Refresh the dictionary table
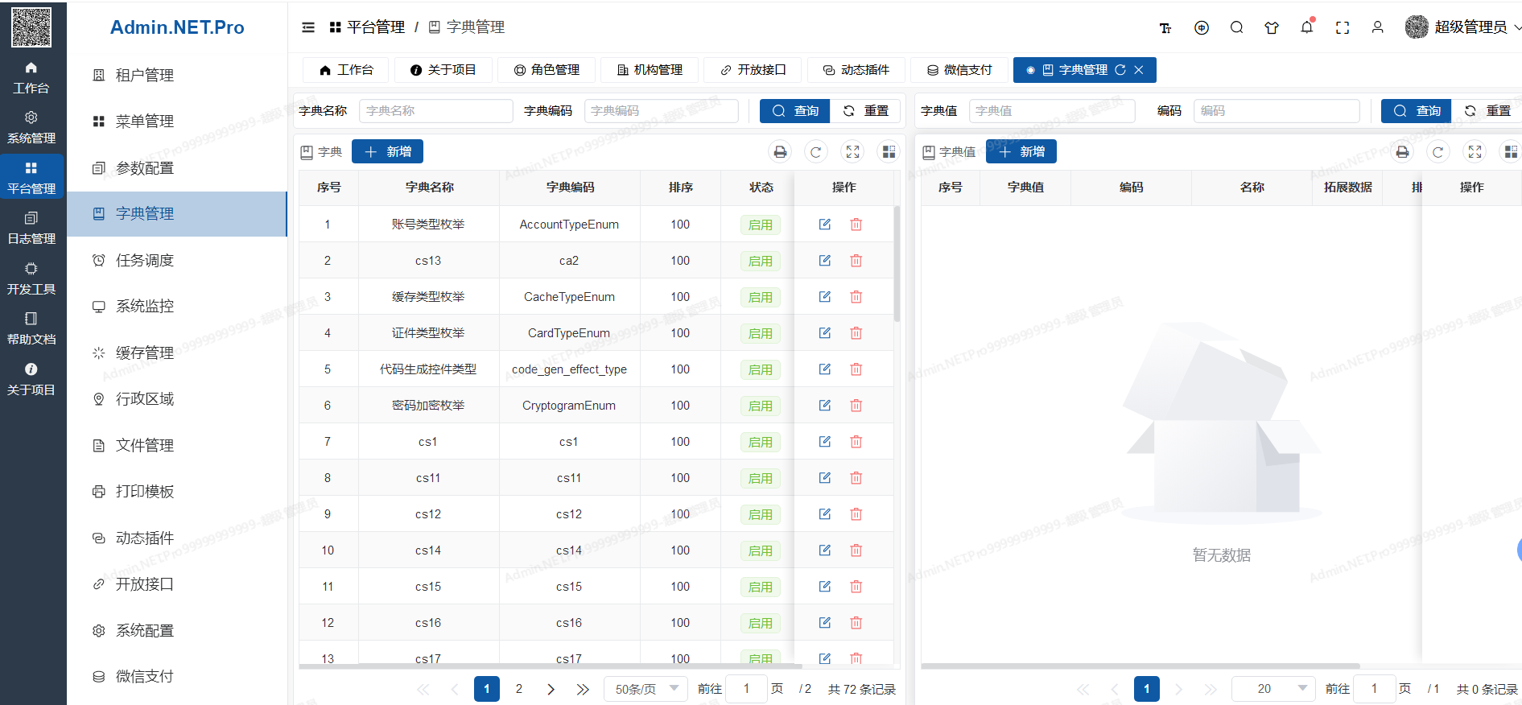Image resolution: width=1522 pixels, height=705 pixels. pyautogui.click(x=816, y=151)
